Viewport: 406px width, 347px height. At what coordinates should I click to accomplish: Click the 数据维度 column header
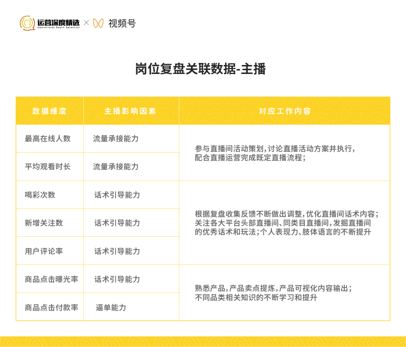[50, 111]
